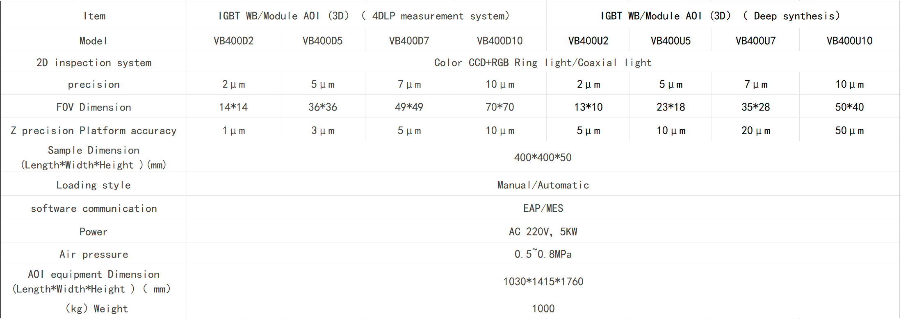Select model VB400U10

(x=849, y=41)
